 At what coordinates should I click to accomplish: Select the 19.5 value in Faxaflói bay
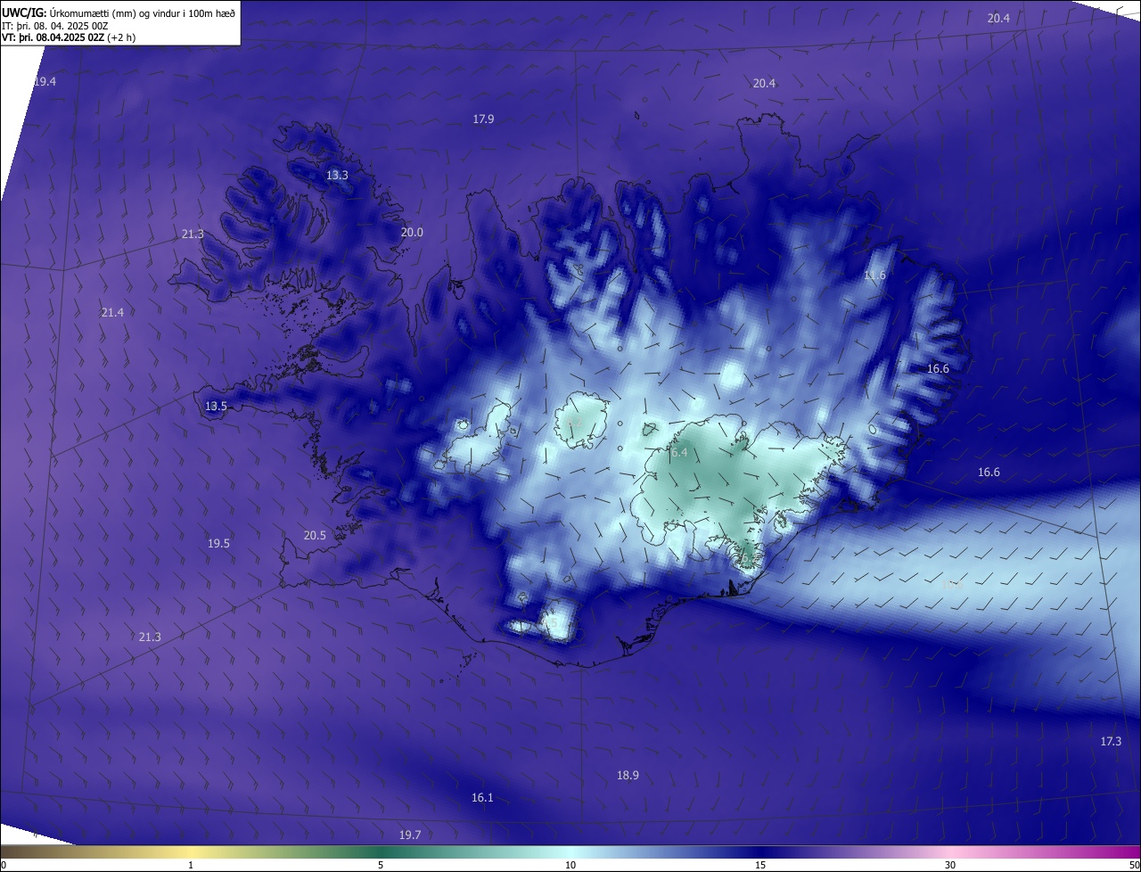click(218, 543)
